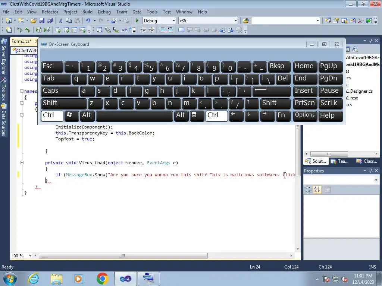Open the Properties Window toolbar icon
Screen dimensions: 382x286
click(336, 21)
